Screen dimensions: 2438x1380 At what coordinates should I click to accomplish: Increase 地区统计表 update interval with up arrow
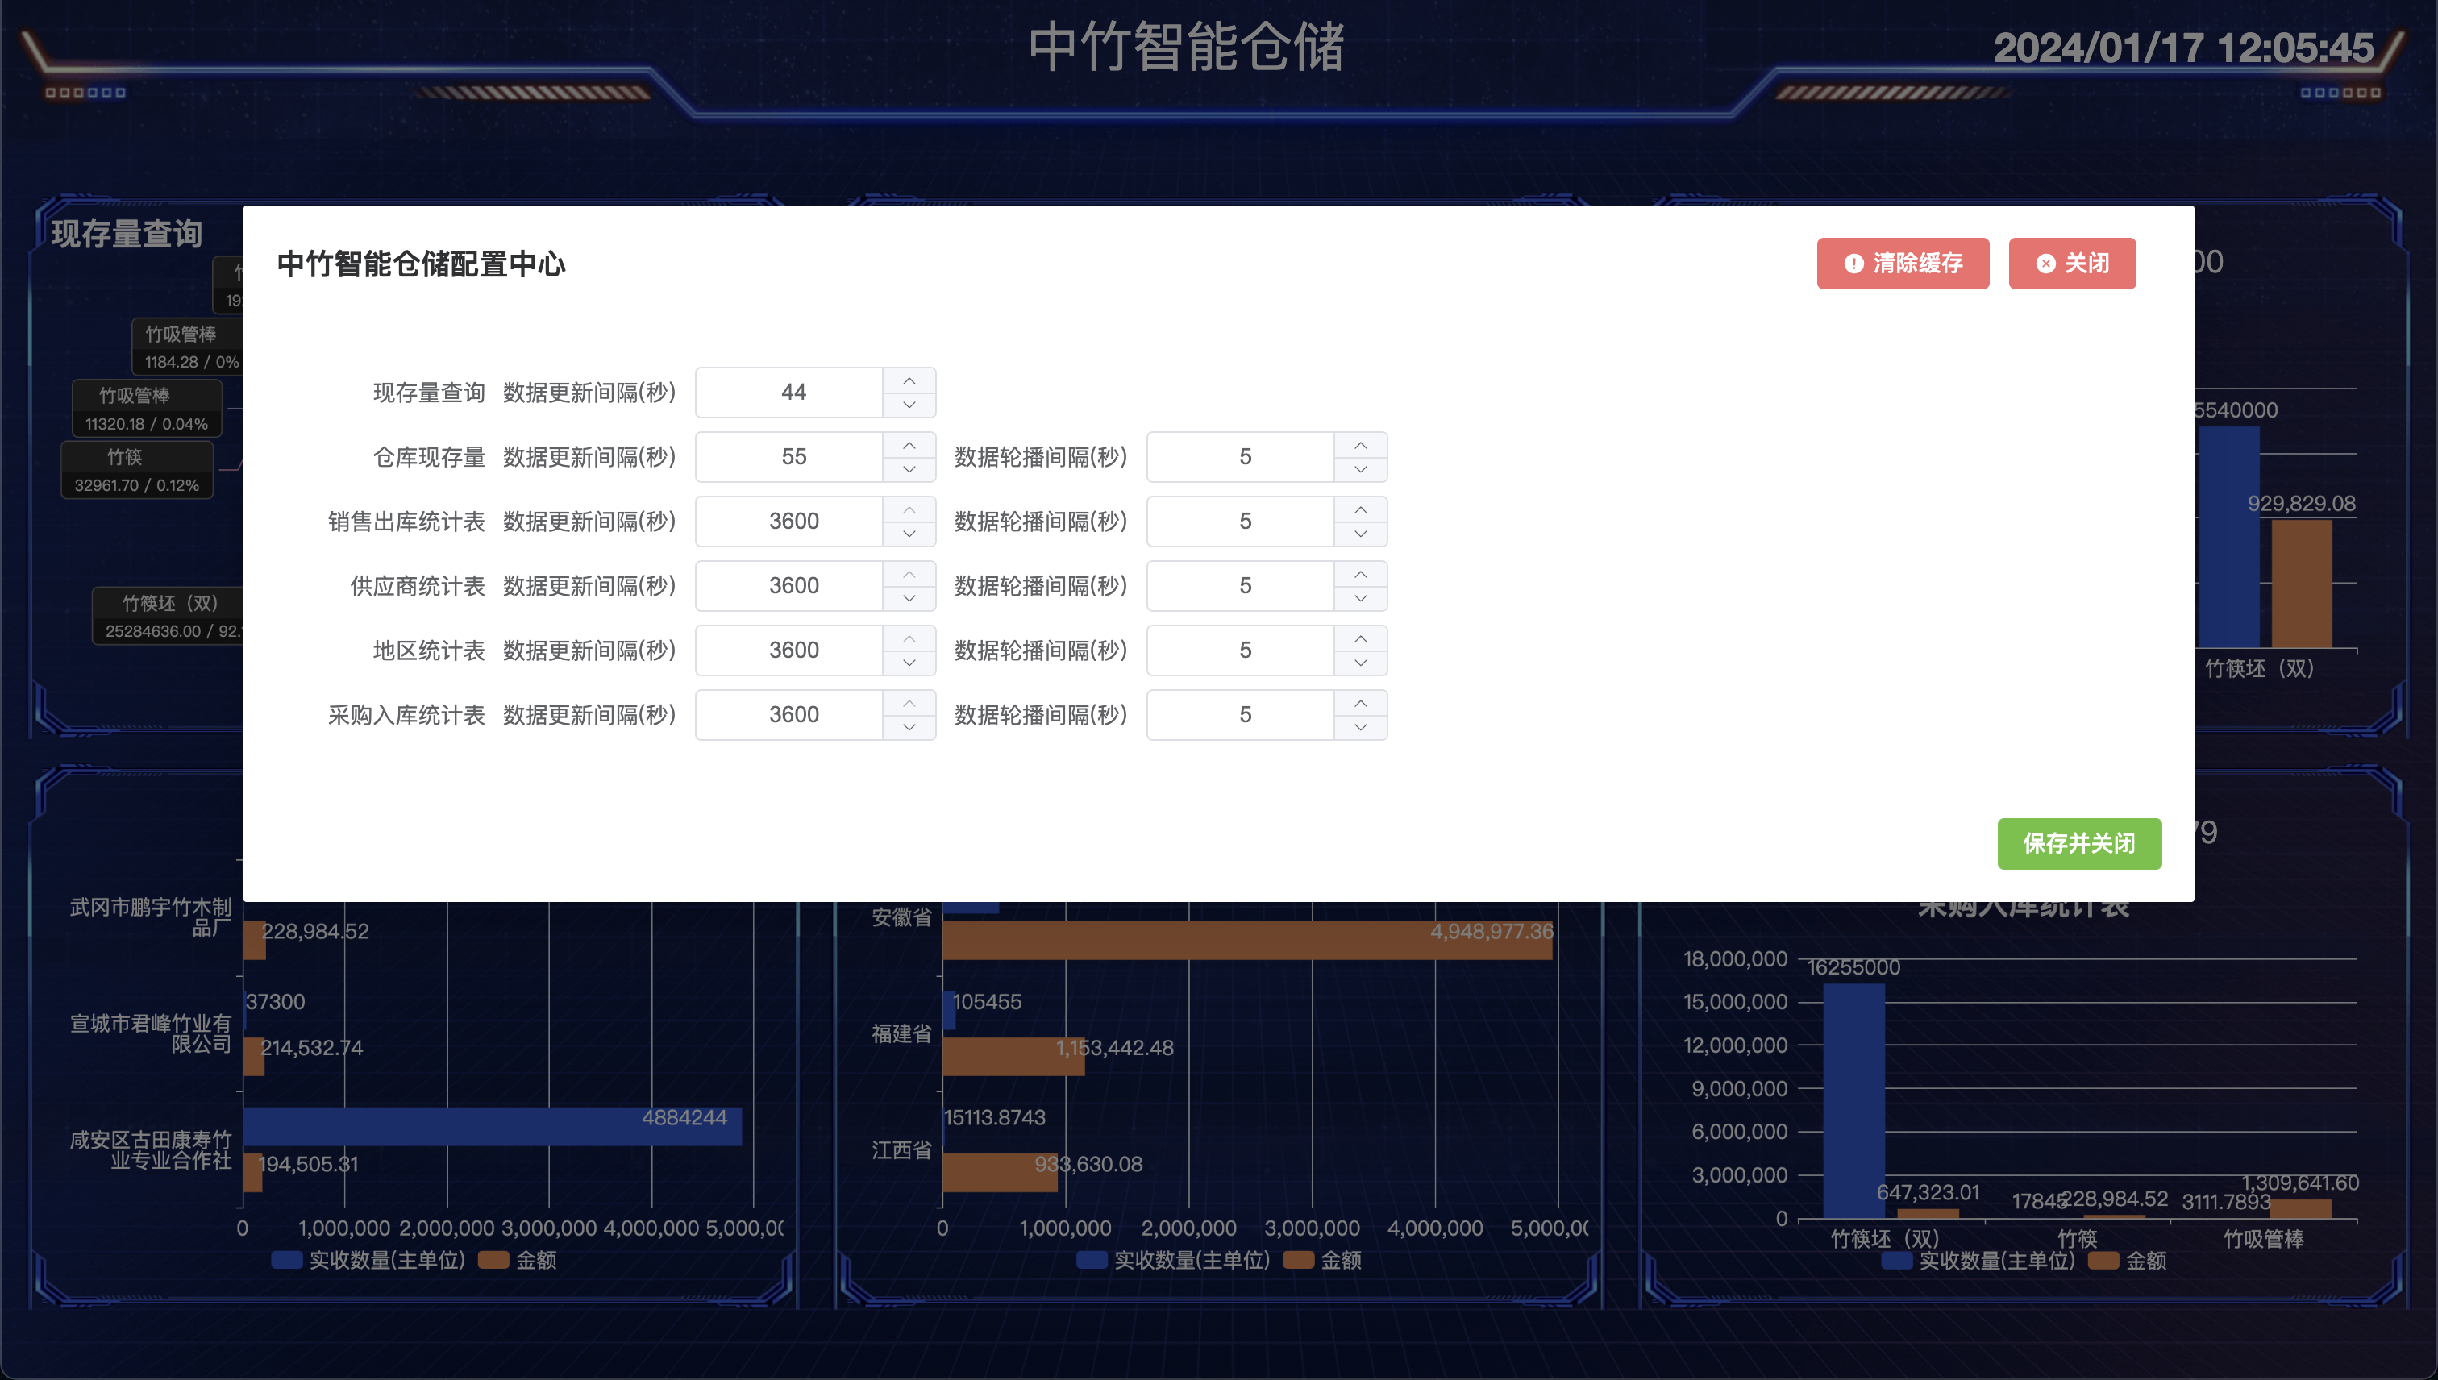[909, 639]
